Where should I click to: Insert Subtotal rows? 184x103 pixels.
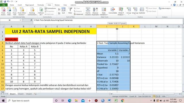point(142,11)
